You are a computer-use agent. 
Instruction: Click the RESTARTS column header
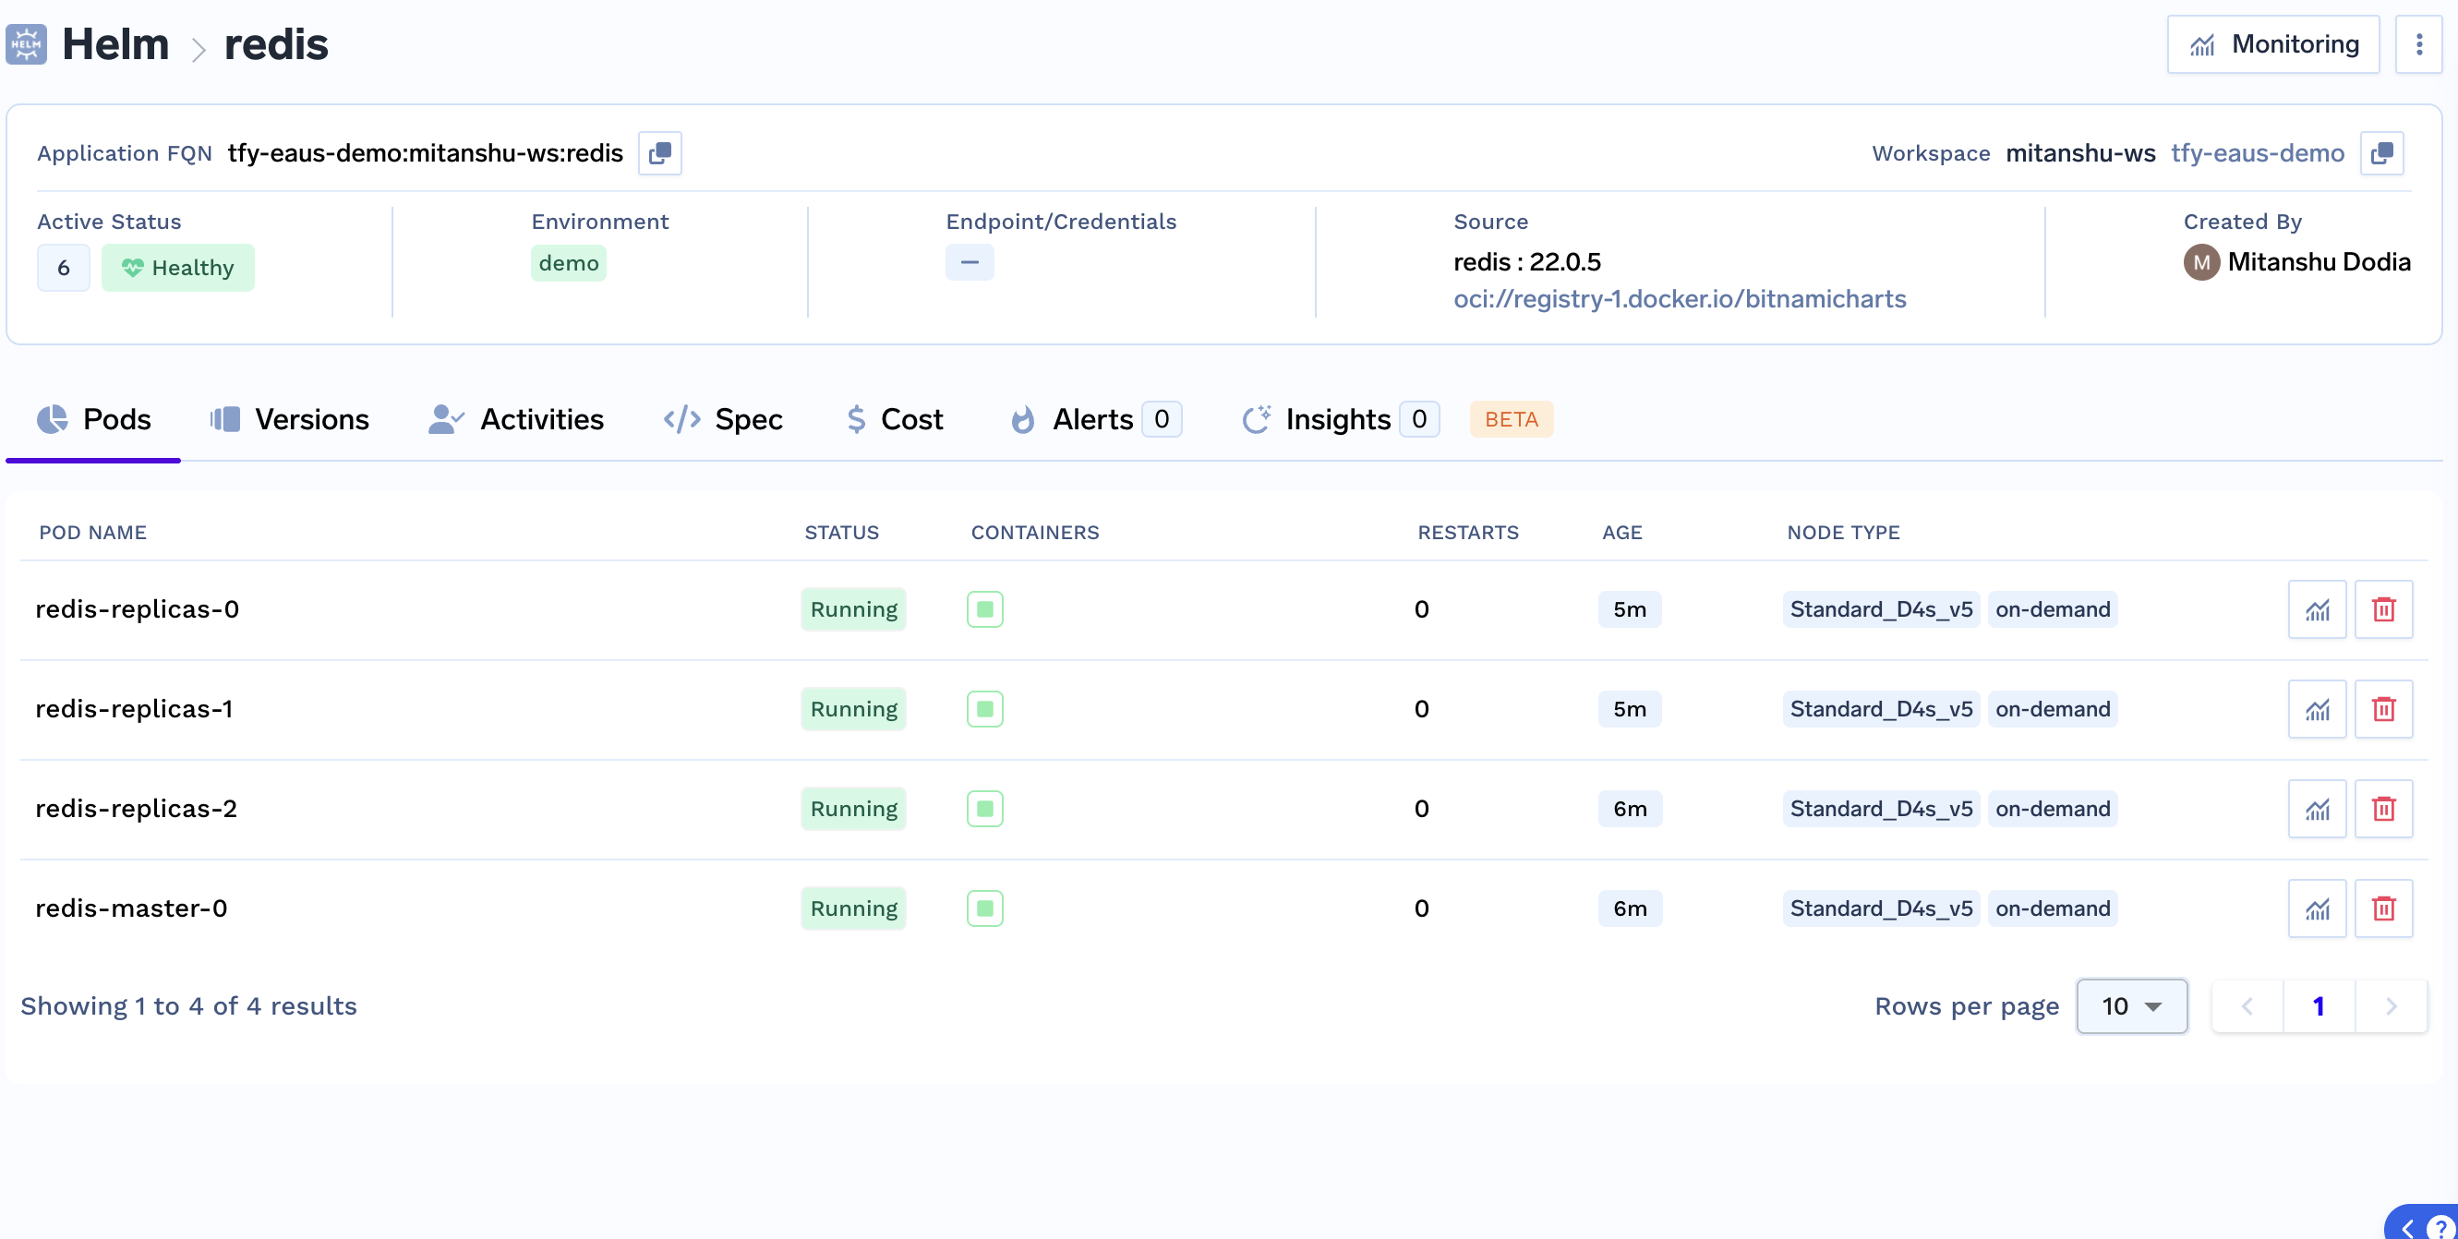1467,534
